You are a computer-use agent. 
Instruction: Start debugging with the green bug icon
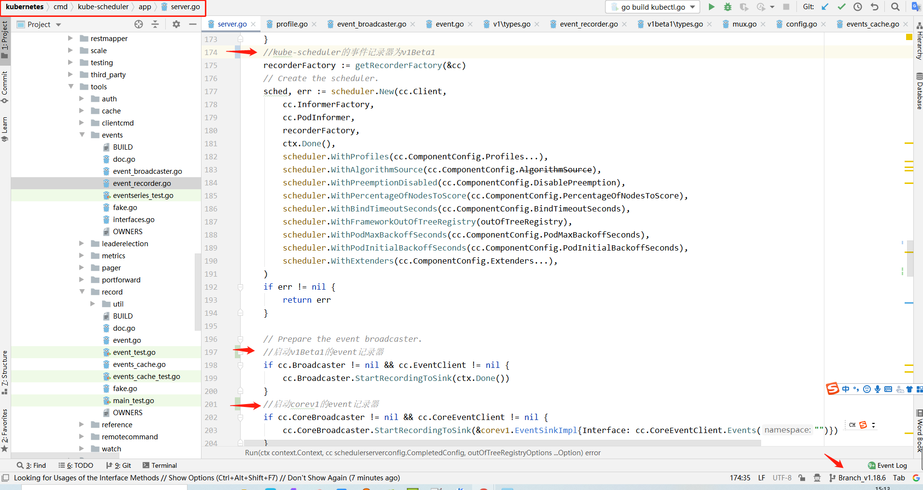point(728,7)
